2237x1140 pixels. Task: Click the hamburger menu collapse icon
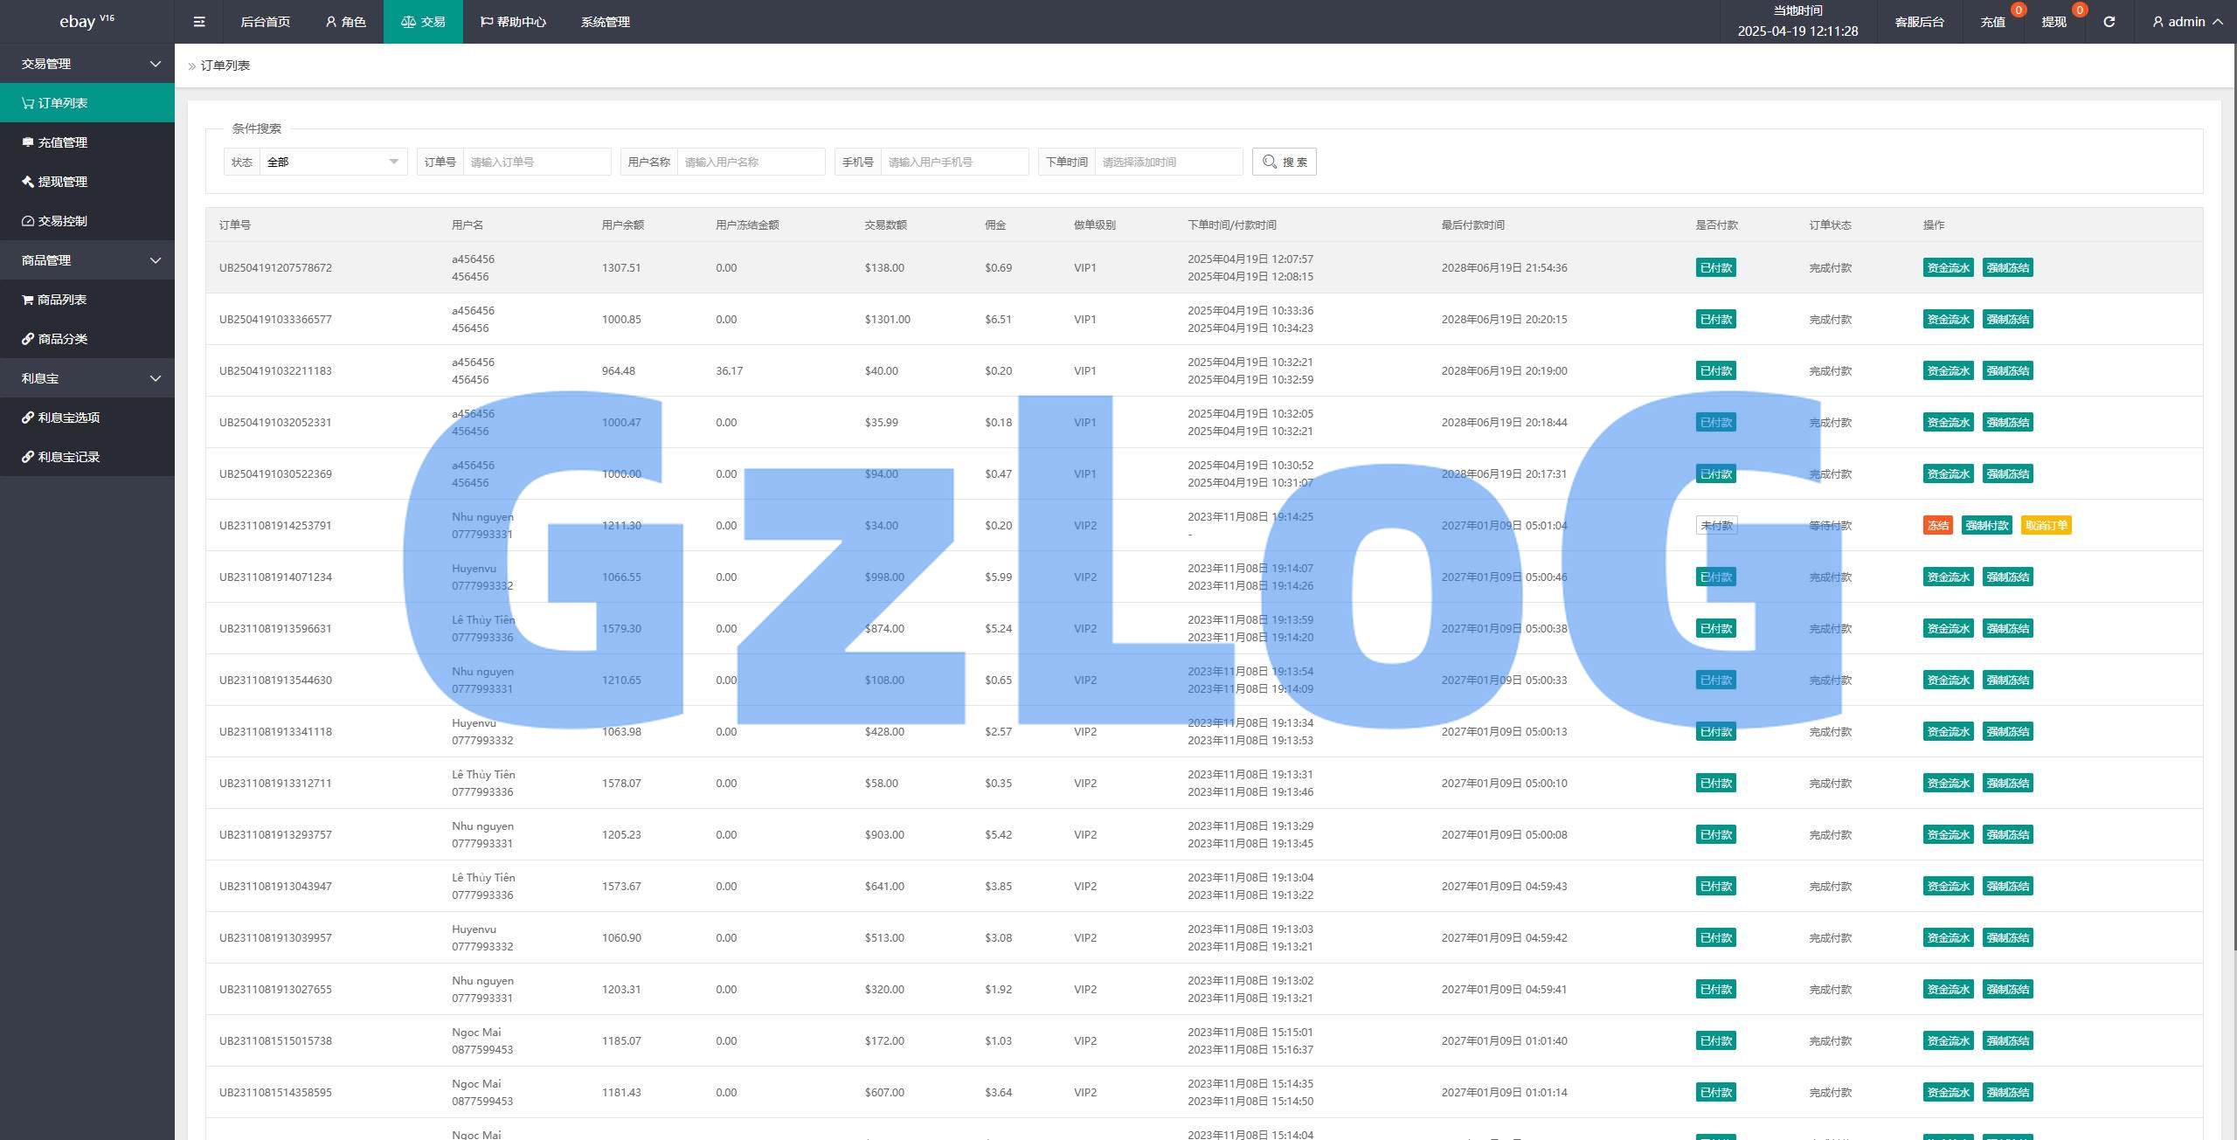[x=199, y=22]
